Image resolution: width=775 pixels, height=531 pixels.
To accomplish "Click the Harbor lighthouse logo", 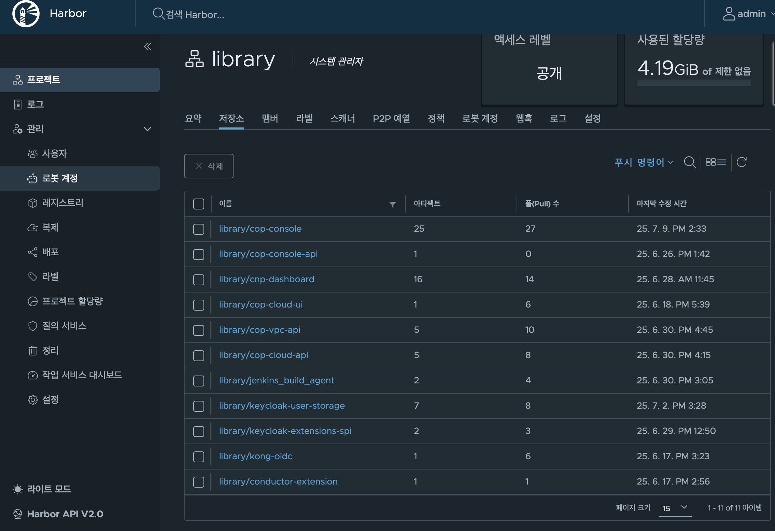I will click(26, 14).
